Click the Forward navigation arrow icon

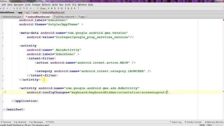click(34, 8)
